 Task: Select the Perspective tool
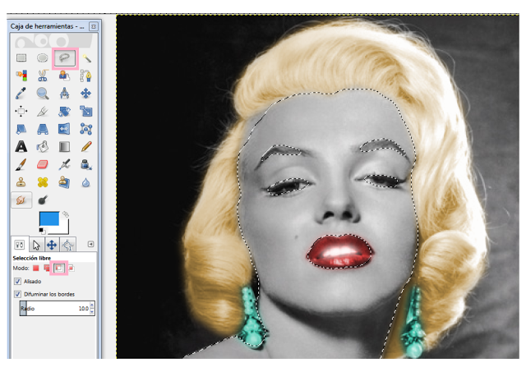tap(43, 129)
